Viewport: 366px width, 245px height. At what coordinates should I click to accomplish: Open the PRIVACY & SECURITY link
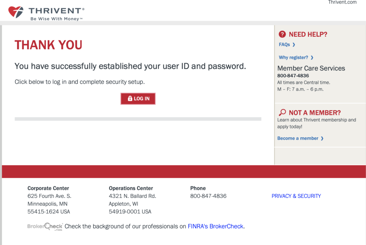pyautogui.click(x=296, y=196)
